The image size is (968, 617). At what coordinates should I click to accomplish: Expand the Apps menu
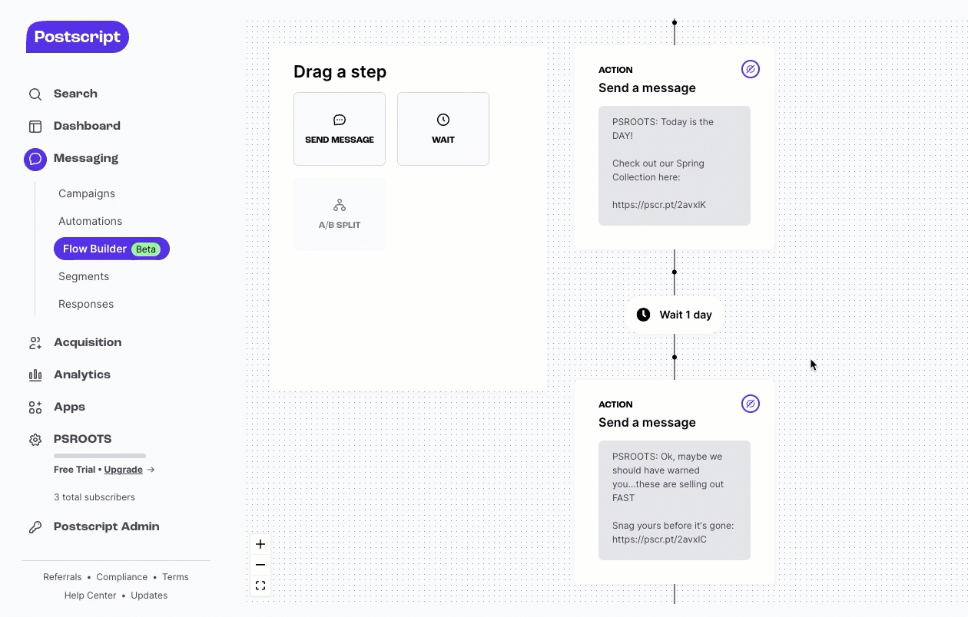(x=69, y=407)
